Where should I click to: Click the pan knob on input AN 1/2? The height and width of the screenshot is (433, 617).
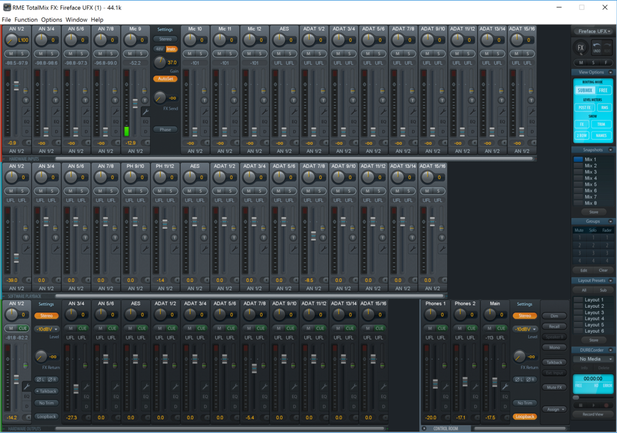click(11, 40)
